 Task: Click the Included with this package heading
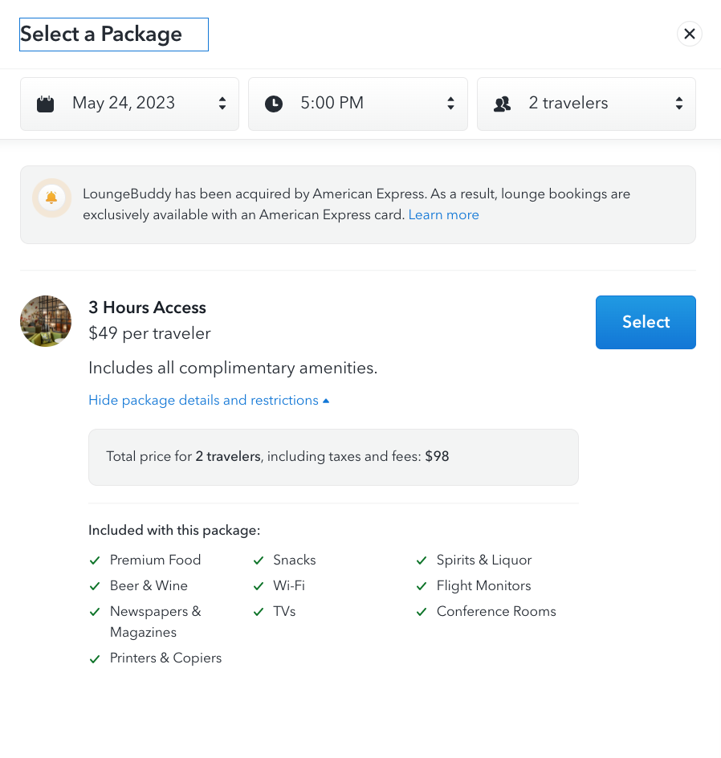pos(174,530)
